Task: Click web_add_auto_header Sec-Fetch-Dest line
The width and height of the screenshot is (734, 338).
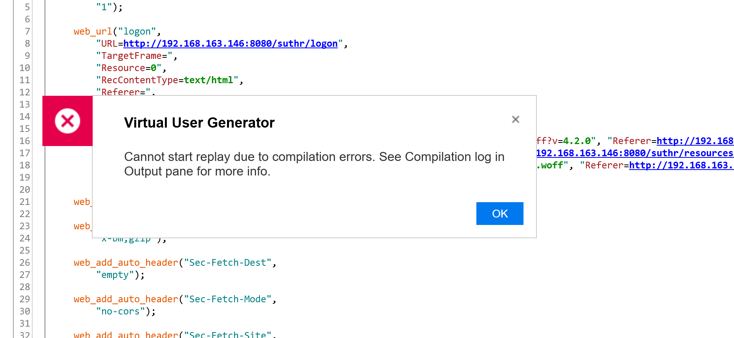Action: tap(175, 263)
